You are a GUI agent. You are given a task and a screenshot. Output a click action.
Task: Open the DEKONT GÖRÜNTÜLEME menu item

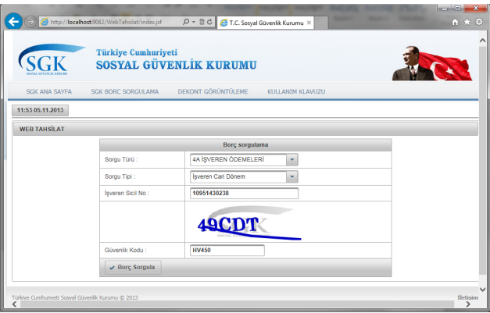point(213,91)
